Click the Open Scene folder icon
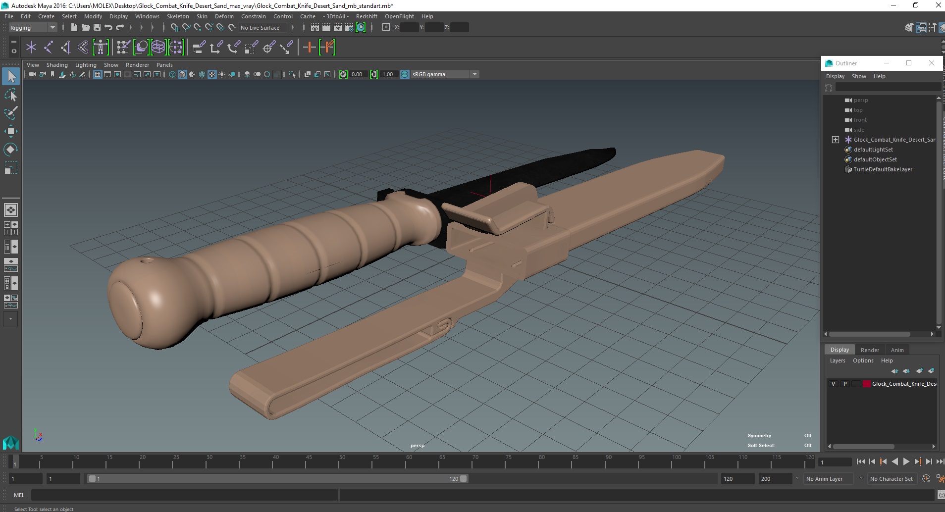945x512 pixels. pos(85,28)
